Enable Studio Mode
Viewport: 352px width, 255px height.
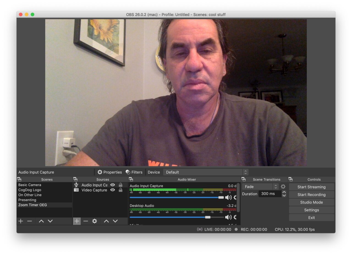[x=312, y=202]
